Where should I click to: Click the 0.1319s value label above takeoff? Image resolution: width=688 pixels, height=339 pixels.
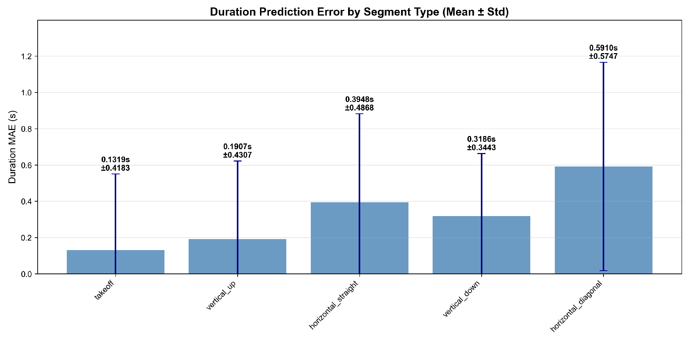tap(115, 160)
